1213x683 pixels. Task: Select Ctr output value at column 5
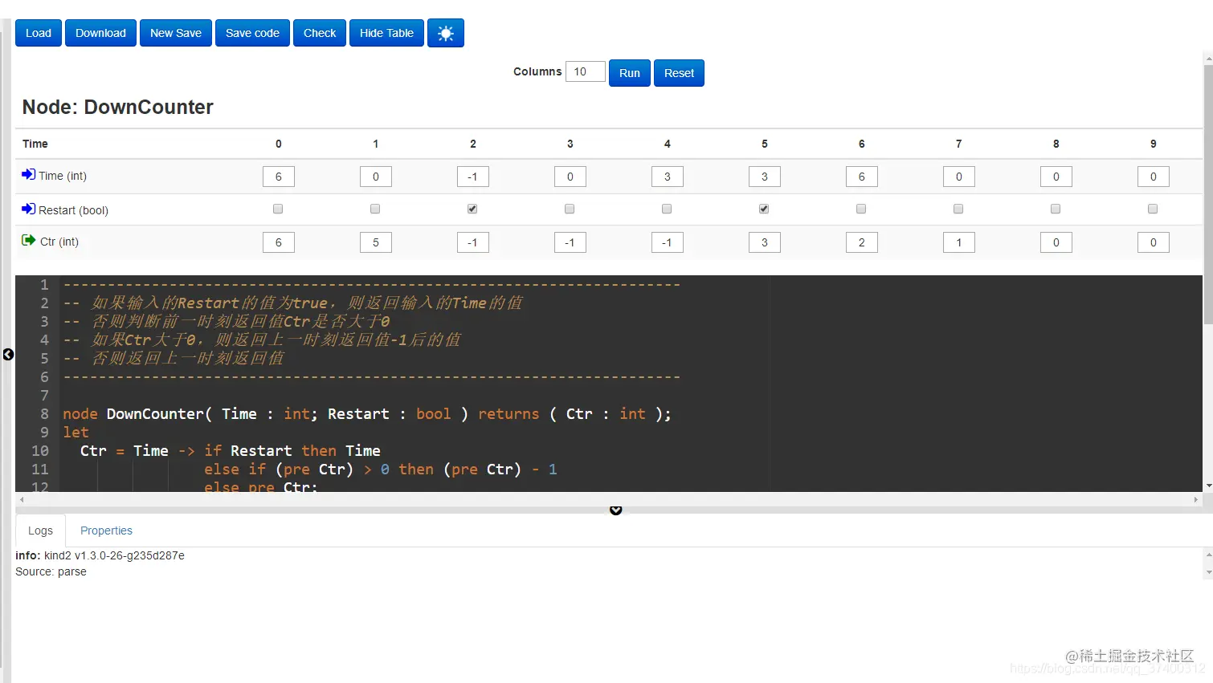tap(765, 242)
